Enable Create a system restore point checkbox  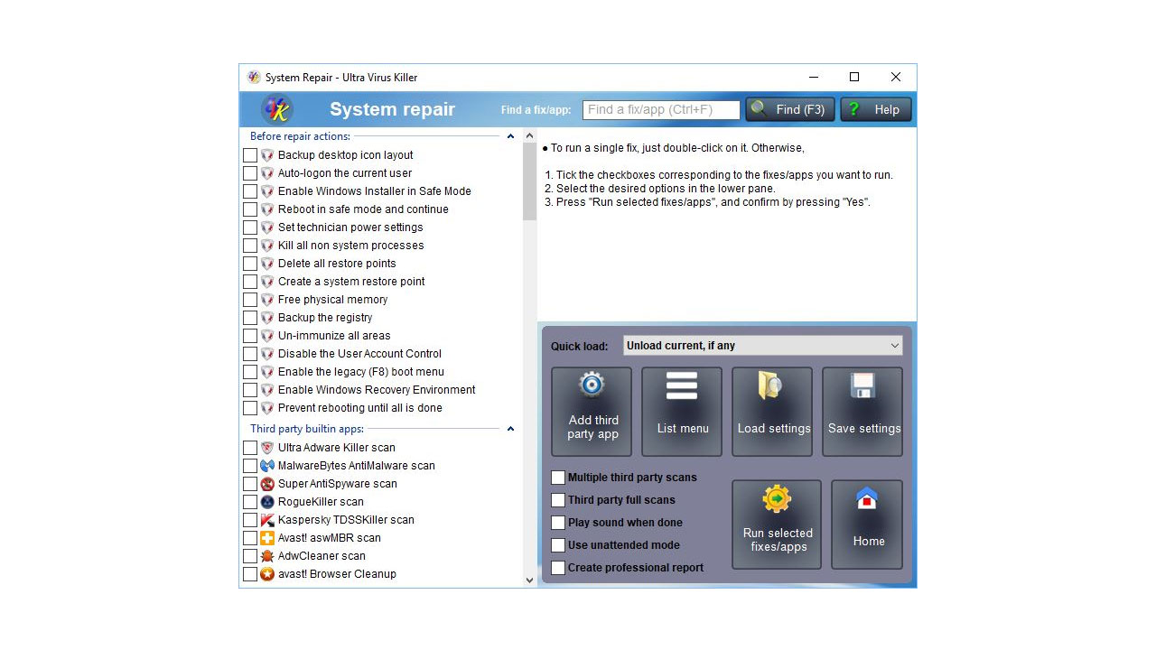click(250, 282)
